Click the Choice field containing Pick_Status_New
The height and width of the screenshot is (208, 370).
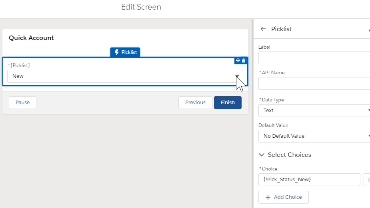(309, 180)
